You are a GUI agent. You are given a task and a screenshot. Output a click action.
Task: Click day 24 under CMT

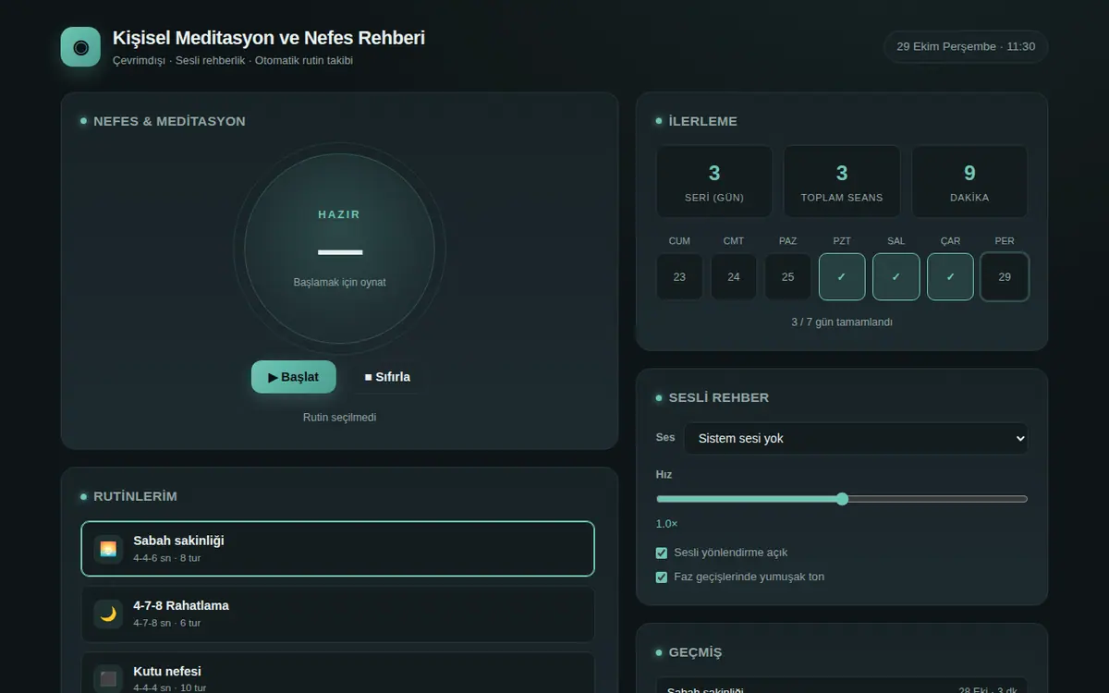click(734, 276)
